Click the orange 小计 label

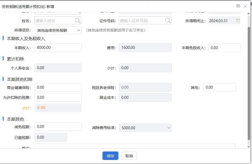[x=26, y=108]
